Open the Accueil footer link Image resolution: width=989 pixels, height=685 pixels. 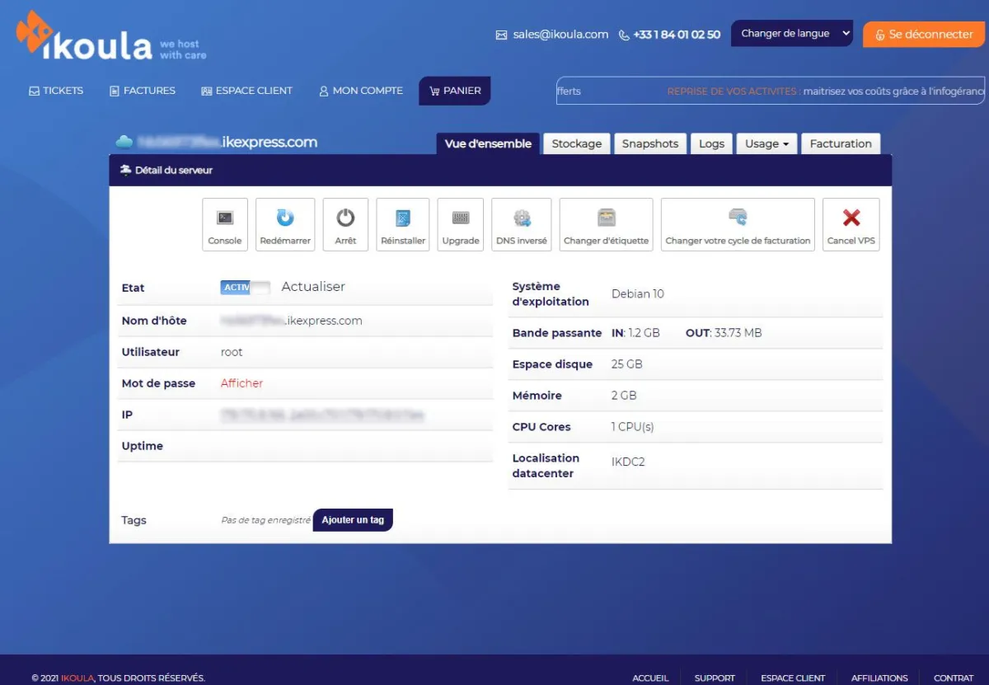(650, 678)
